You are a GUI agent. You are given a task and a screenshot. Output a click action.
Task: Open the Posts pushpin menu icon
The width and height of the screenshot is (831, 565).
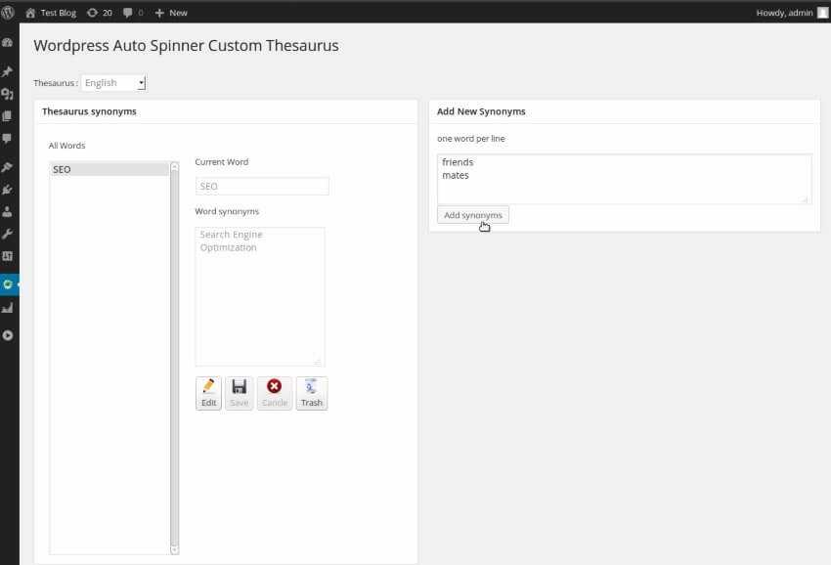coord(8,71)
